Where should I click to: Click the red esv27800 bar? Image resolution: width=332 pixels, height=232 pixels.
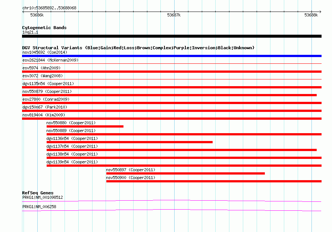coord(172,103)
